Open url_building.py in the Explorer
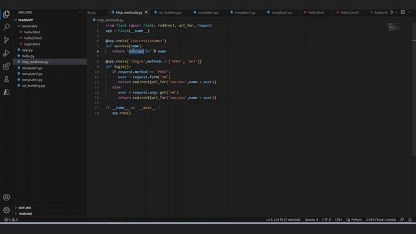Viewport: 416px width, 234px height. pyautogui.click(x=33, y=86)
